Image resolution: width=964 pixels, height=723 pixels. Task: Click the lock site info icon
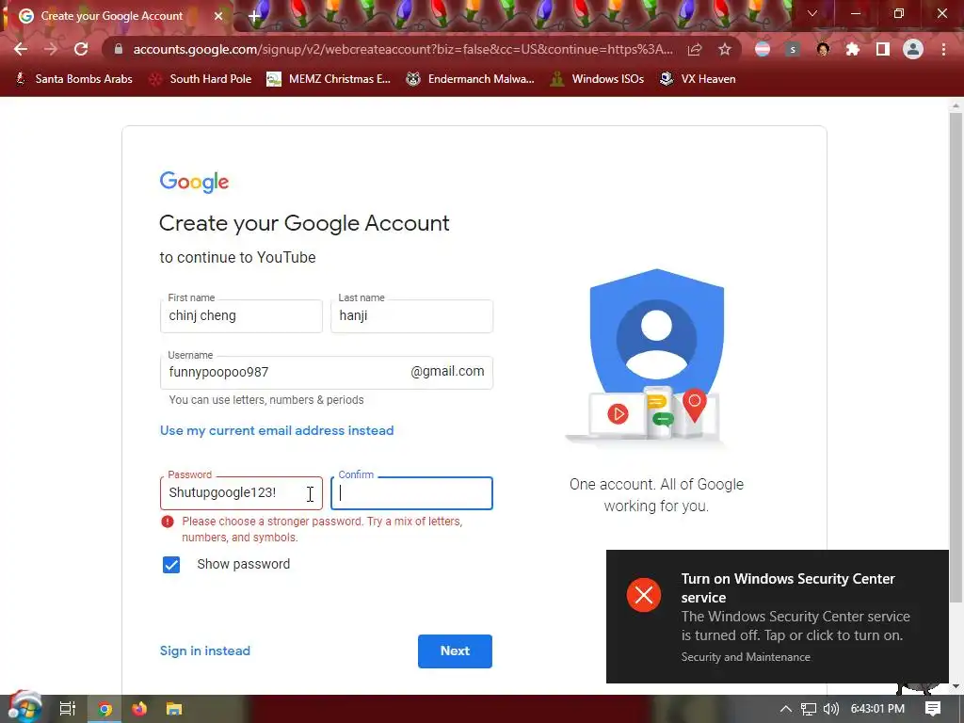[x=119, y=49]
